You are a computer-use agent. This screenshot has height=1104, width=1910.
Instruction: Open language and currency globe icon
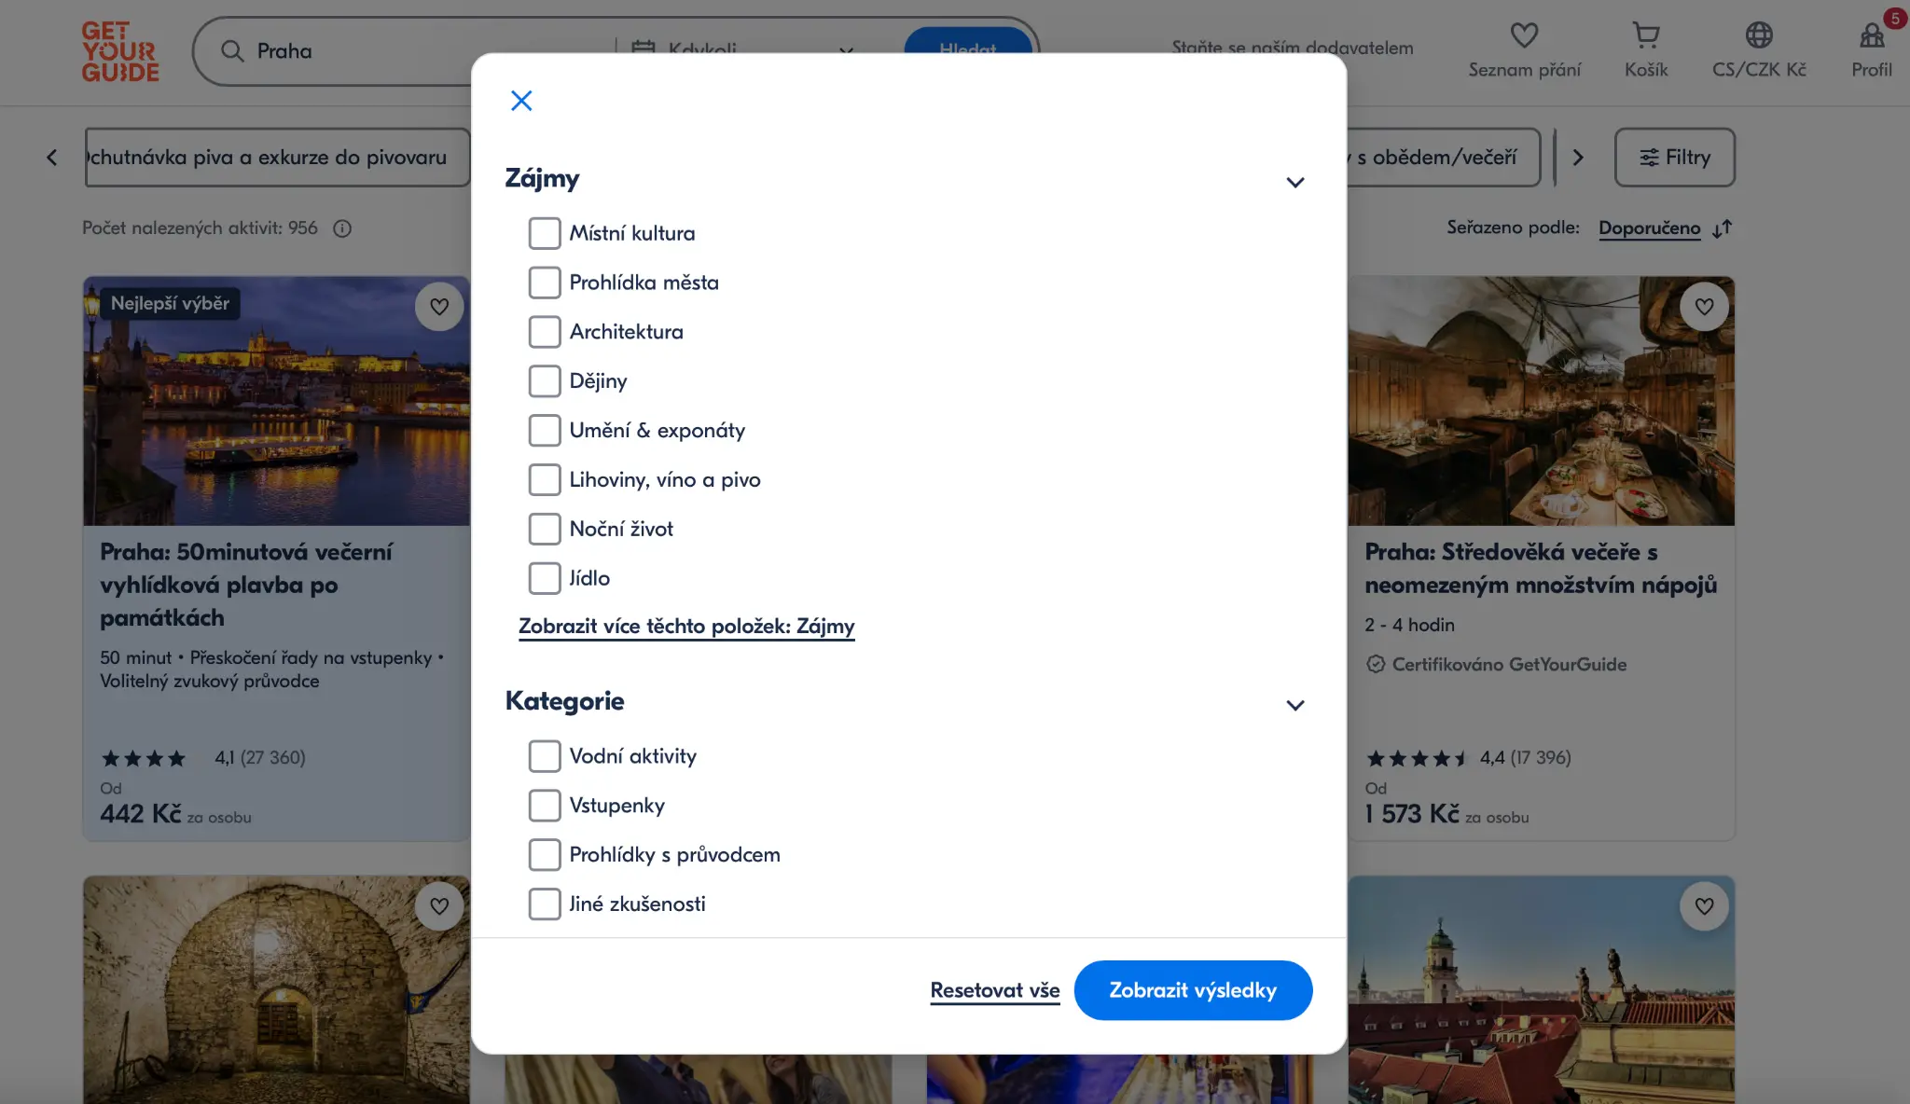click(1759, 35)
